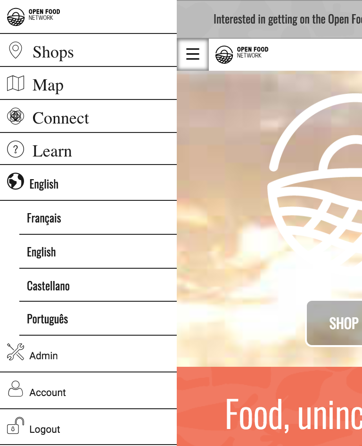Click the Admin wrench and screwdriver icon

tap(16, 352)
